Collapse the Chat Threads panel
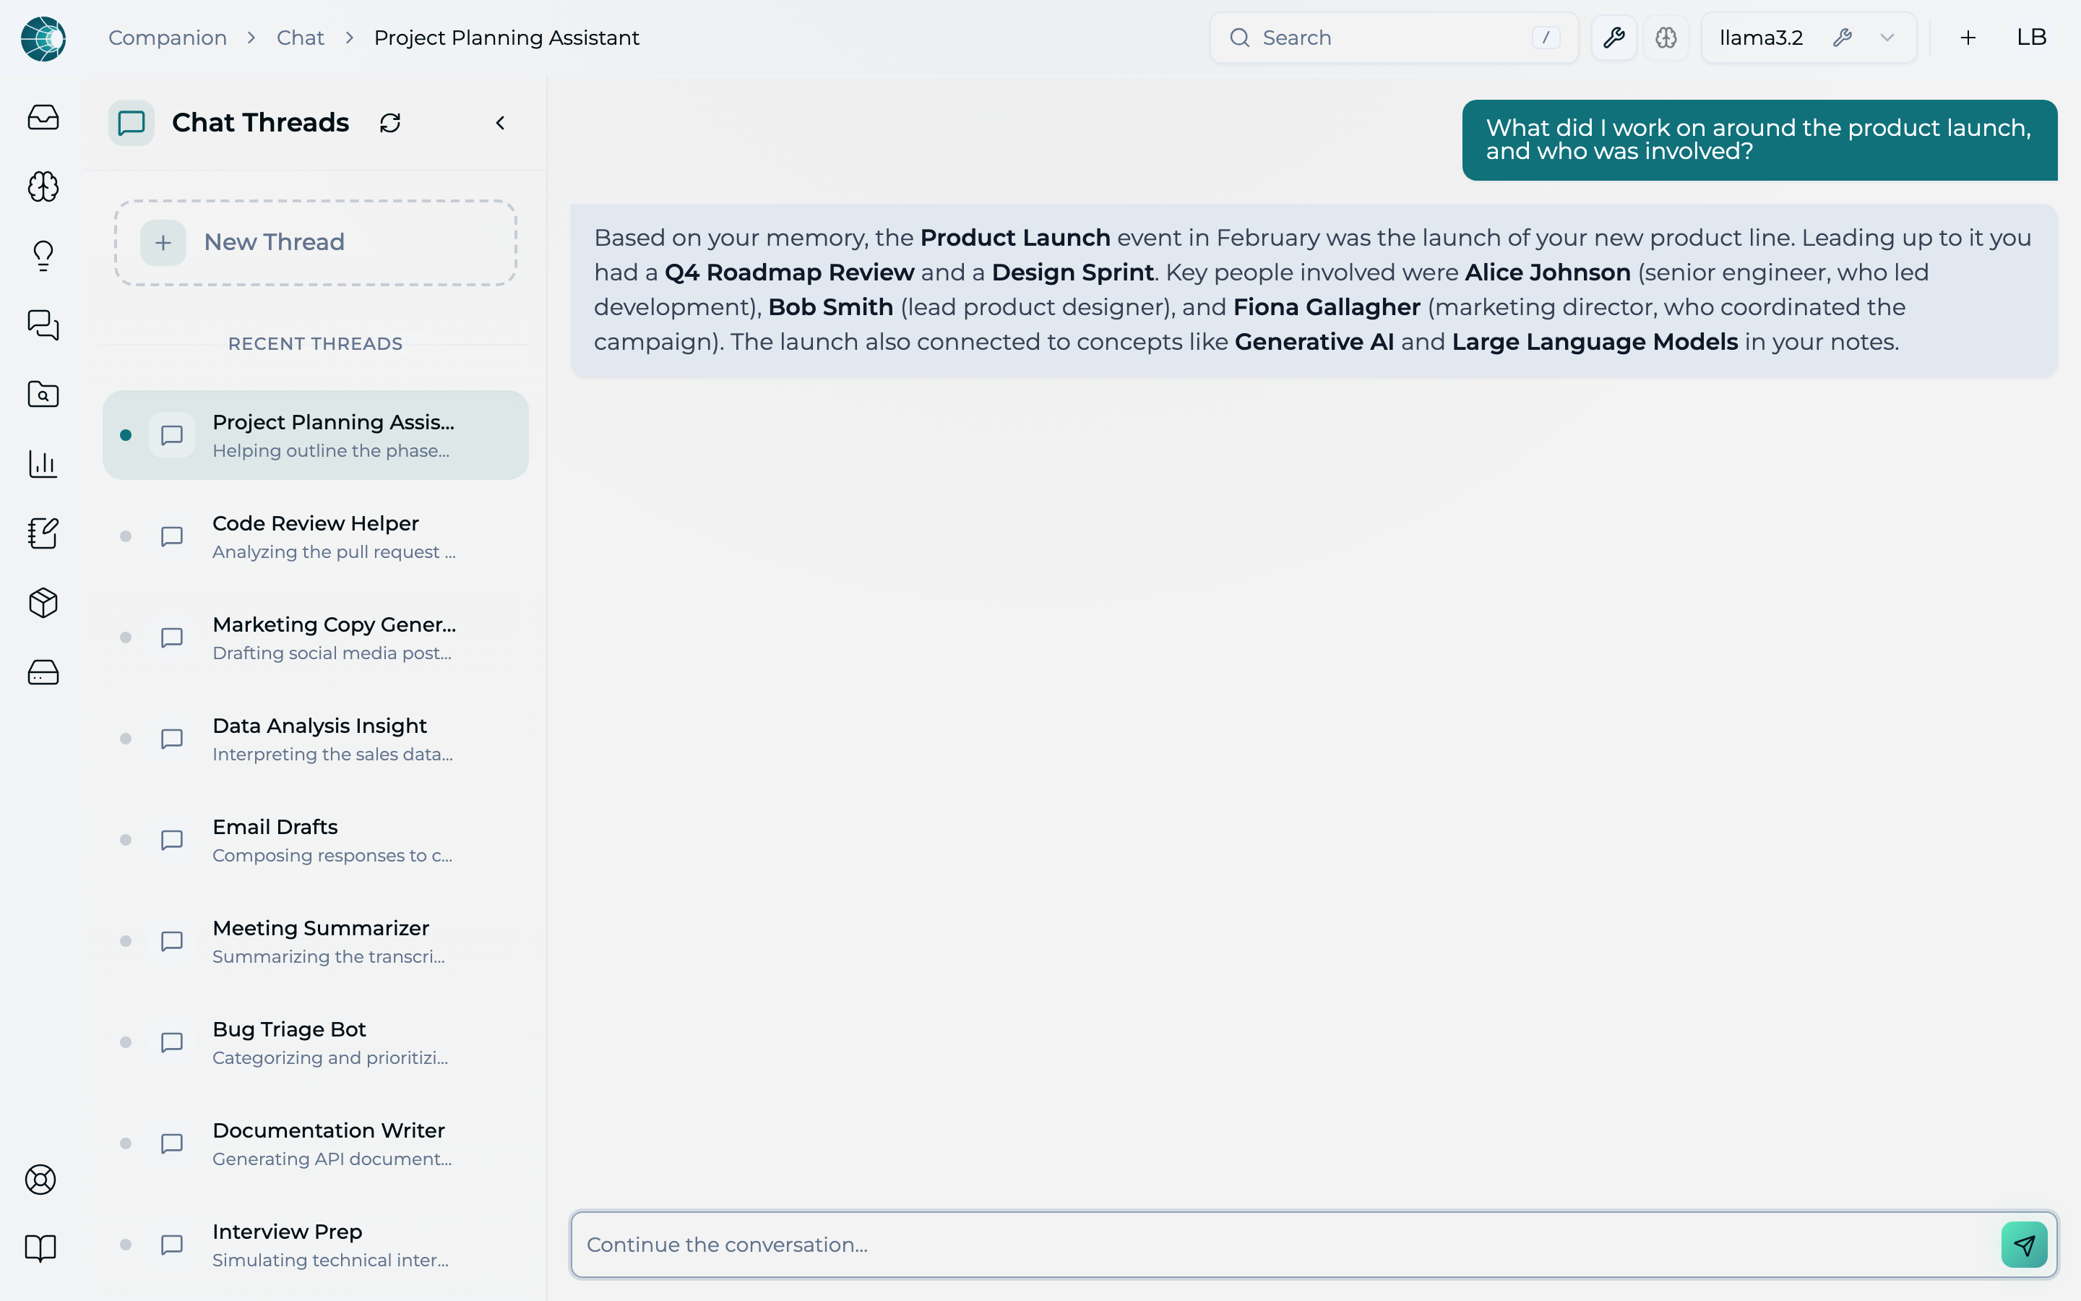The width and height of the screenshot is (2081, 1301). 501,123
